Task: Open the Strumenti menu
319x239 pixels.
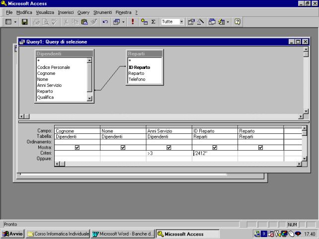Action: (x=102, y=12)
